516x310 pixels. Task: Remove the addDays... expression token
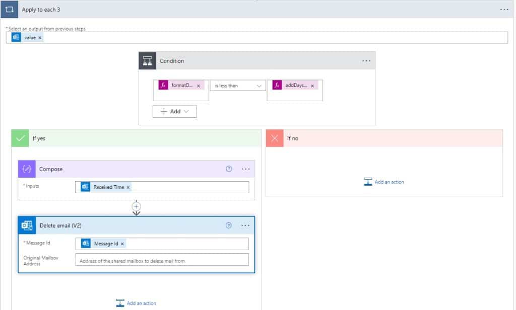(x=312, y=86)
